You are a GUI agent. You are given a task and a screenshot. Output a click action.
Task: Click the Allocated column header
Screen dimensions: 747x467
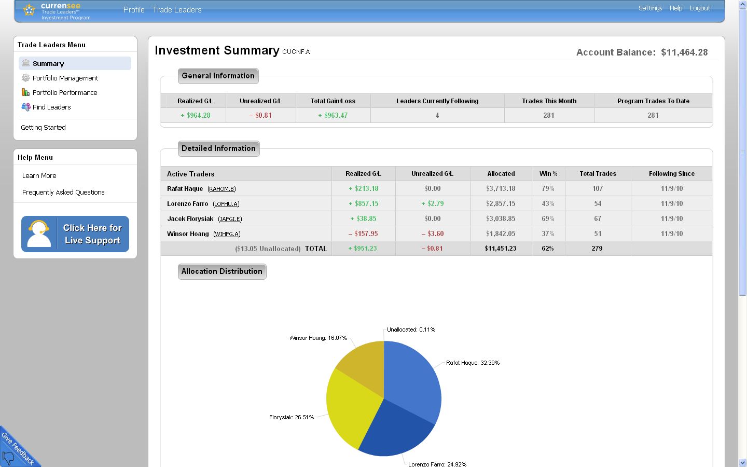point(501,174)
